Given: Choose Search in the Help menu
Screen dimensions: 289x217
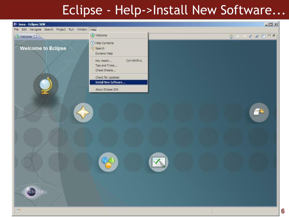Looking at the screenshot, I should coord(119,48).
